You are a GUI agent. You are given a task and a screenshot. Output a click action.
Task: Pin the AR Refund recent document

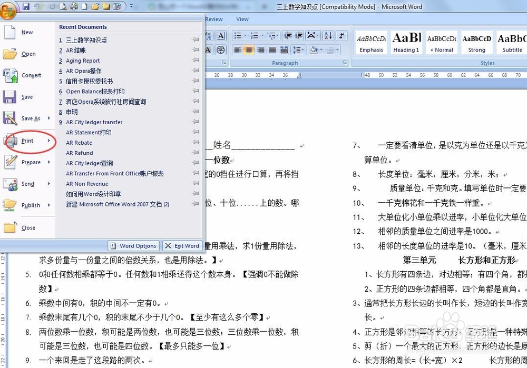[x=196, y=153]
